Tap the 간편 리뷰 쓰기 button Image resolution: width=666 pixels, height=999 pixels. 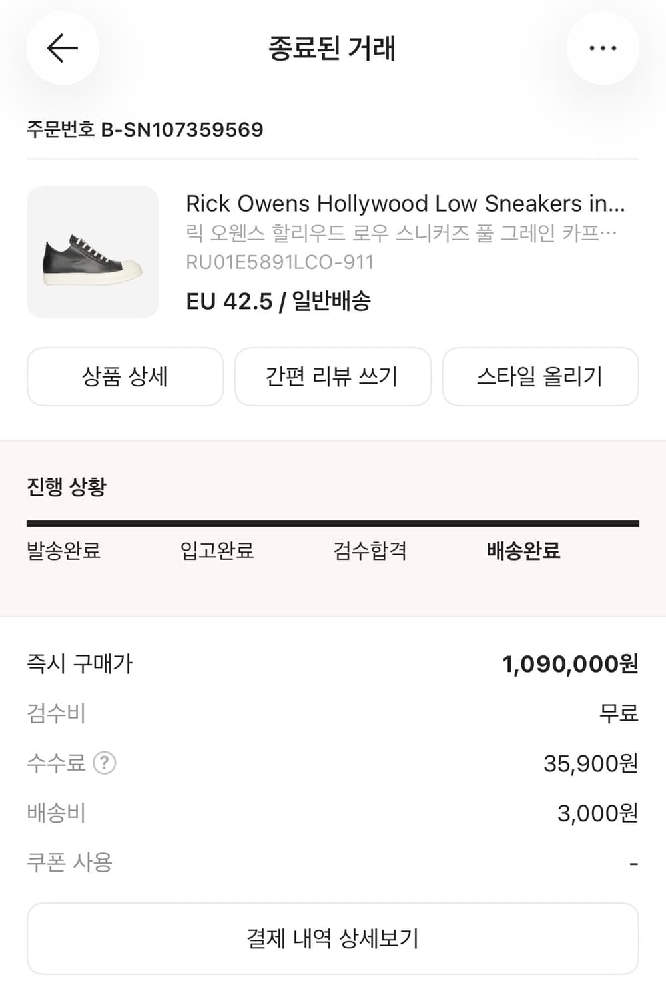[x=332, y=376]
